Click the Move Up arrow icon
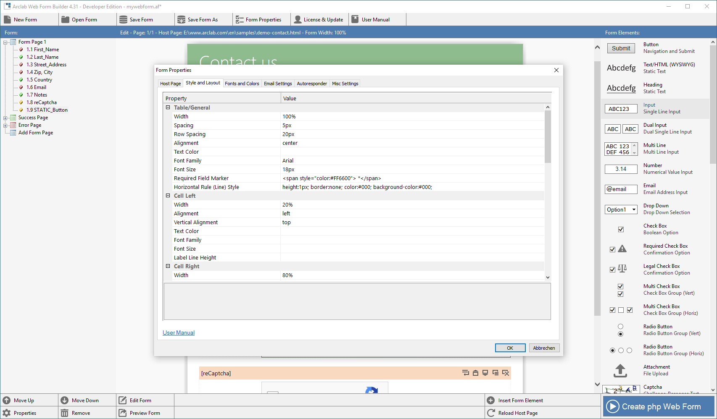This screenshot has height=419, width=717. tap(7, 401)
